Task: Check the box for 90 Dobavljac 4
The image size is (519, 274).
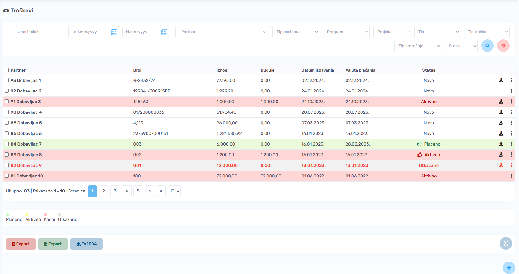Action: point(7,112)
